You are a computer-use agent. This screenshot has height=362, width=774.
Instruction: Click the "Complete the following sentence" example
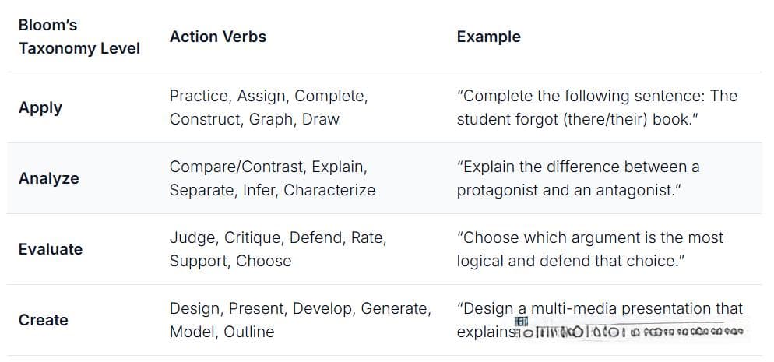pyautogui.click(x=596, y=107)
